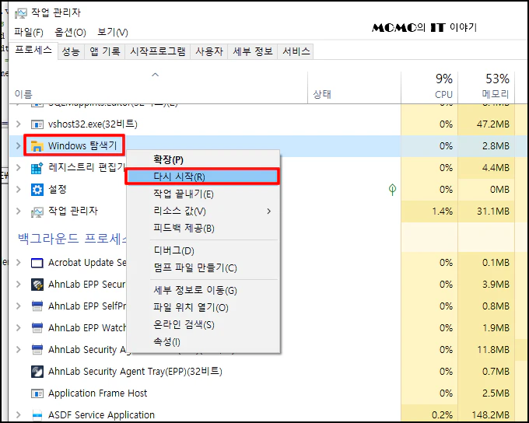Choose 파일 위치 열기(O) menu entry
The image size is (529, 423).
203,307
